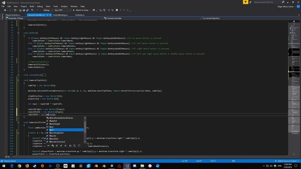
Task: Click the Undo toolbar icon
Action: (x=32, y=10)
